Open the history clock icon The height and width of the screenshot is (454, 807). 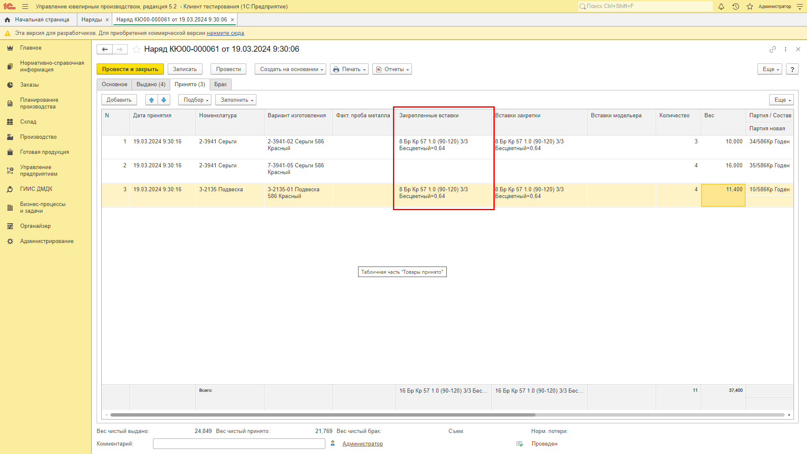[x=736, y=6]
